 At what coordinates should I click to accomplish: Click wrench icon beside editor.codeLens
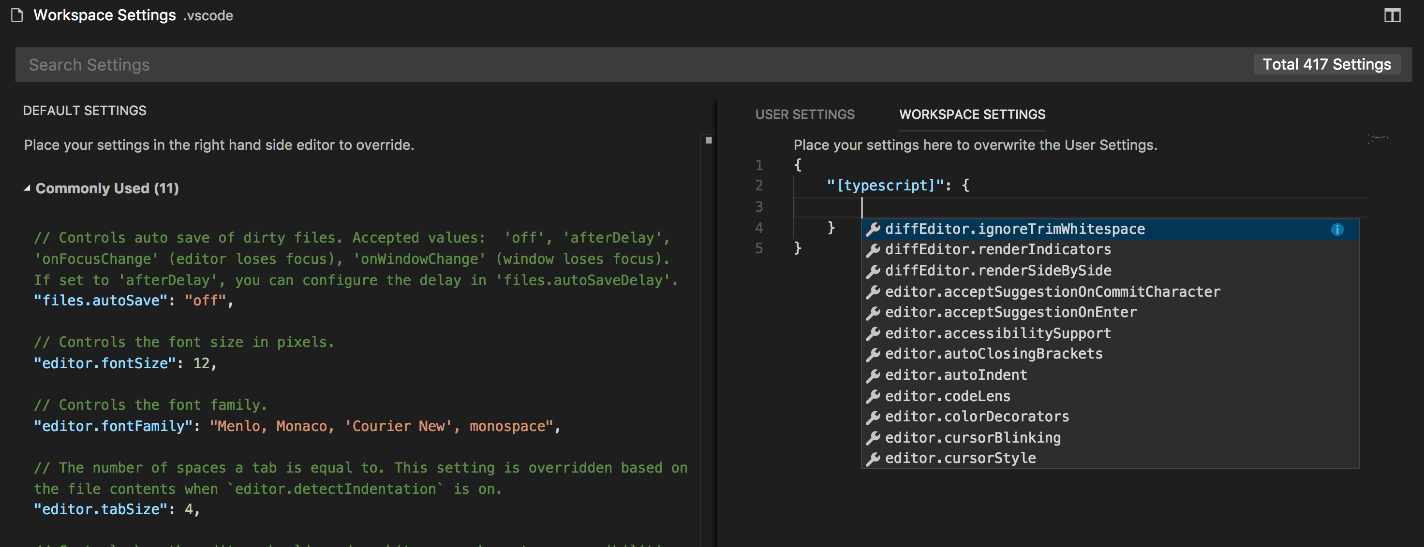coord(873,396)
